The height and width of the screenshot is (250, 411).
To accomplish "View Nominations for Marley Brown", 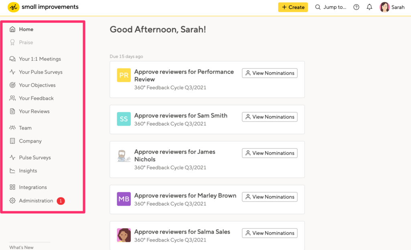I will pyautogui.click(x=270, y=197).
